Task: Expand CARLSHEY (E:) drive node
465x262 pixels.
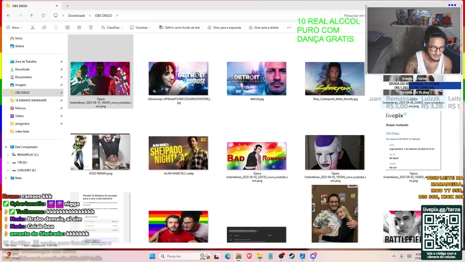Action: click(x=8, y=170)
